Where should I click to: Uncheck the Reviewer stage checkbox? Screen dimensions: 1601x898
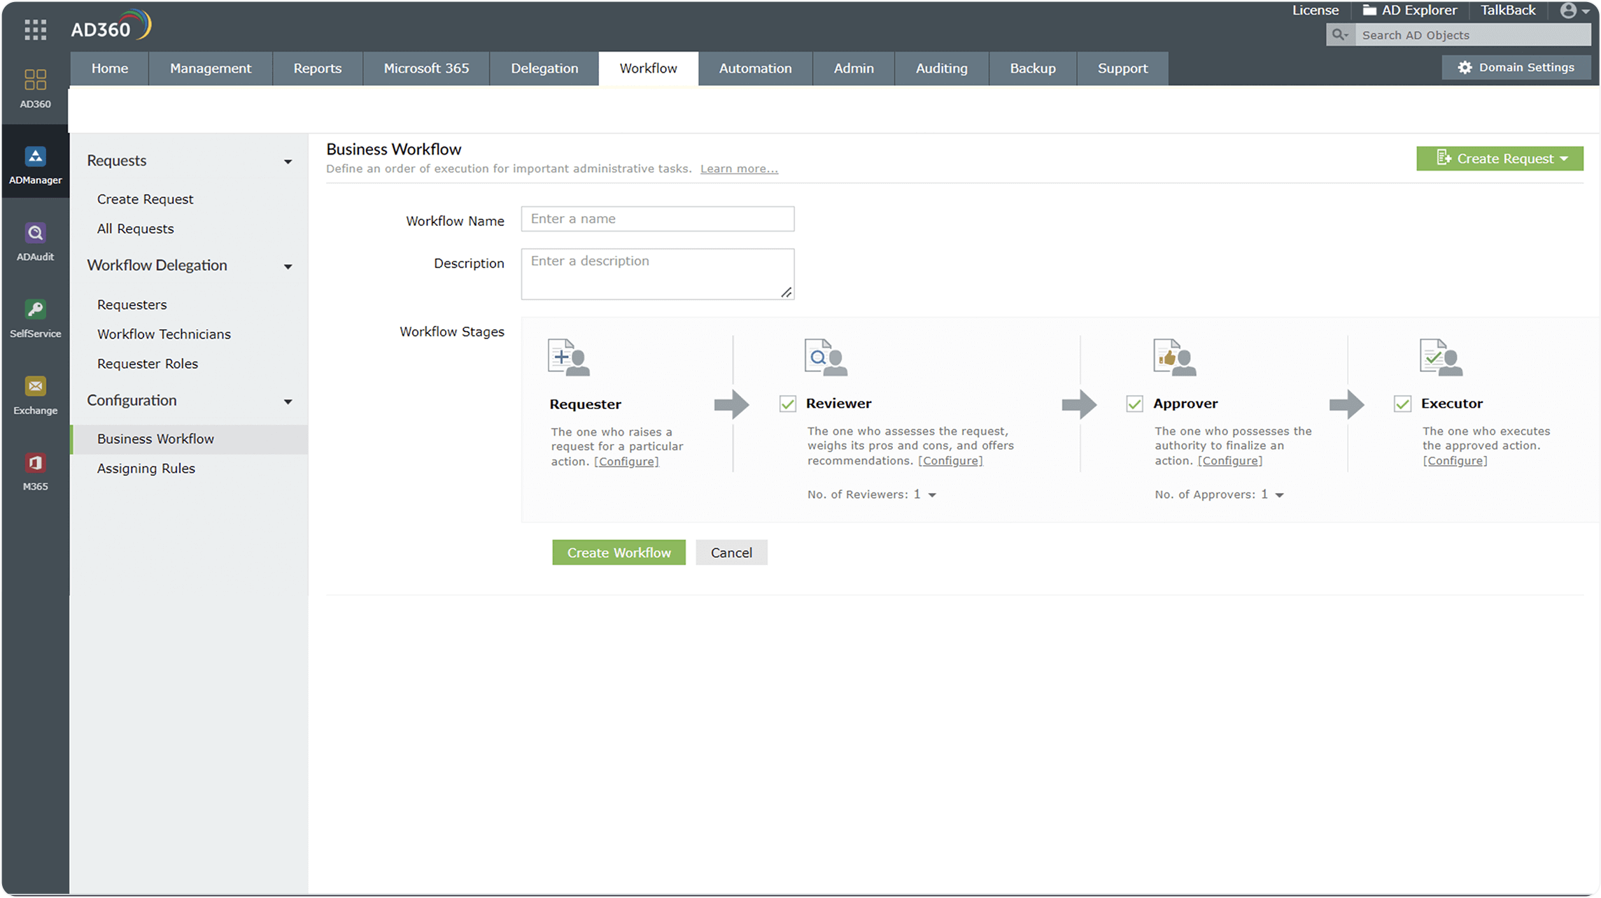click(x=787, y=404)
